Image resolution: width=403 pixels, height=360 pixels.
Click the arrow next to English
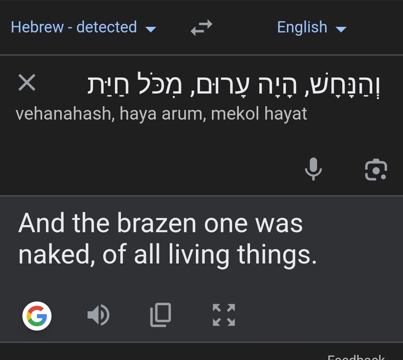(x=341, y=29)
